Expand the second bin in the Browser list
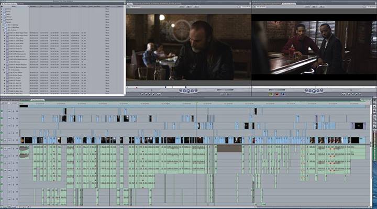Image resolution: width=377 pixels, height=209 pixels. (x=2, y=12)
